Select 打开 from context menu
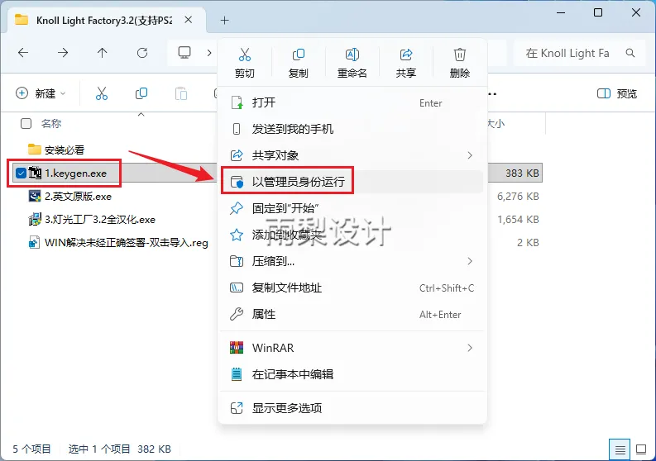 352,102
